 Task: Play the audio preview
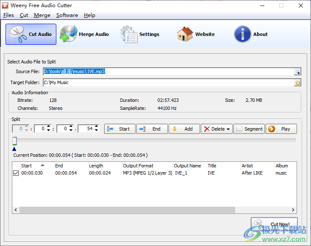click(x=281, y=129)
